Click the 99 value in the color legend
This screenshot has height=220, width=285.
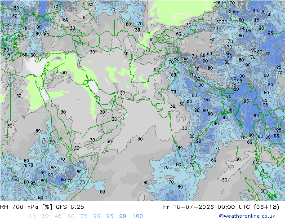coord(123,216)
